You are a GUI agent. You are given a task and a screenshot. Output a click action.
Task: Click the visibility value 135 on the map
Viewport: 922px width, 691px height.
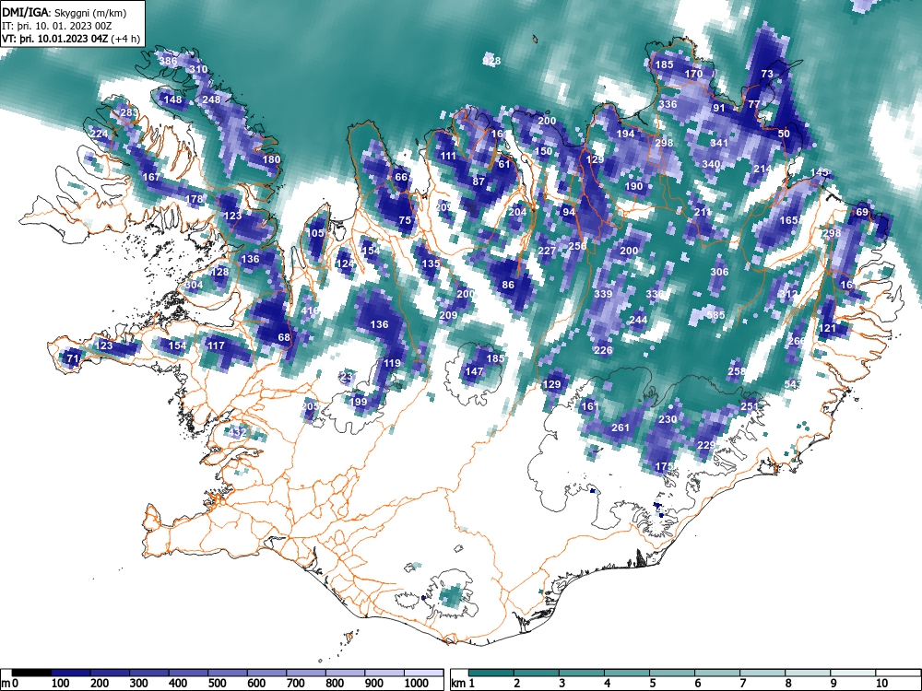[431, 264]
